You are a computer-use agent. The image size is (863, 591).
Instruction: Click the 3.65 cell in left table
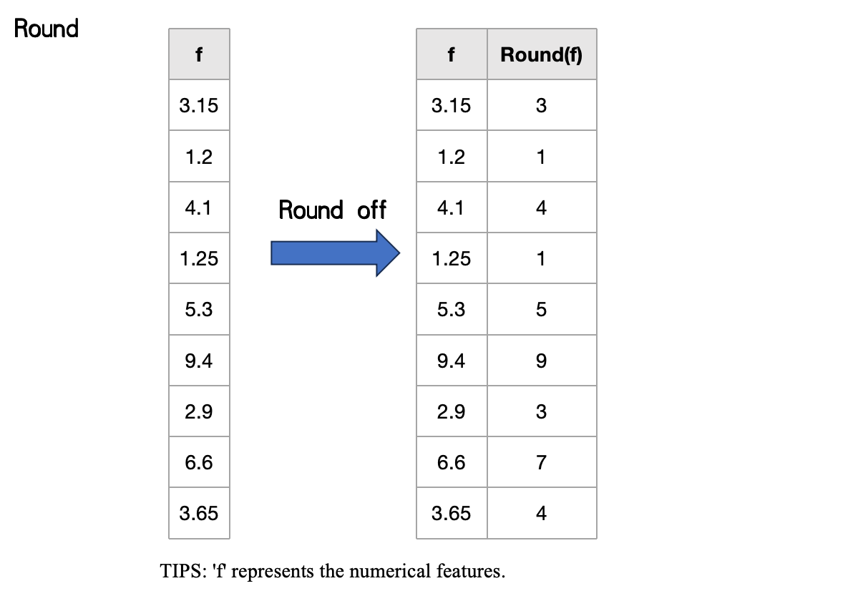pos(199,513)
